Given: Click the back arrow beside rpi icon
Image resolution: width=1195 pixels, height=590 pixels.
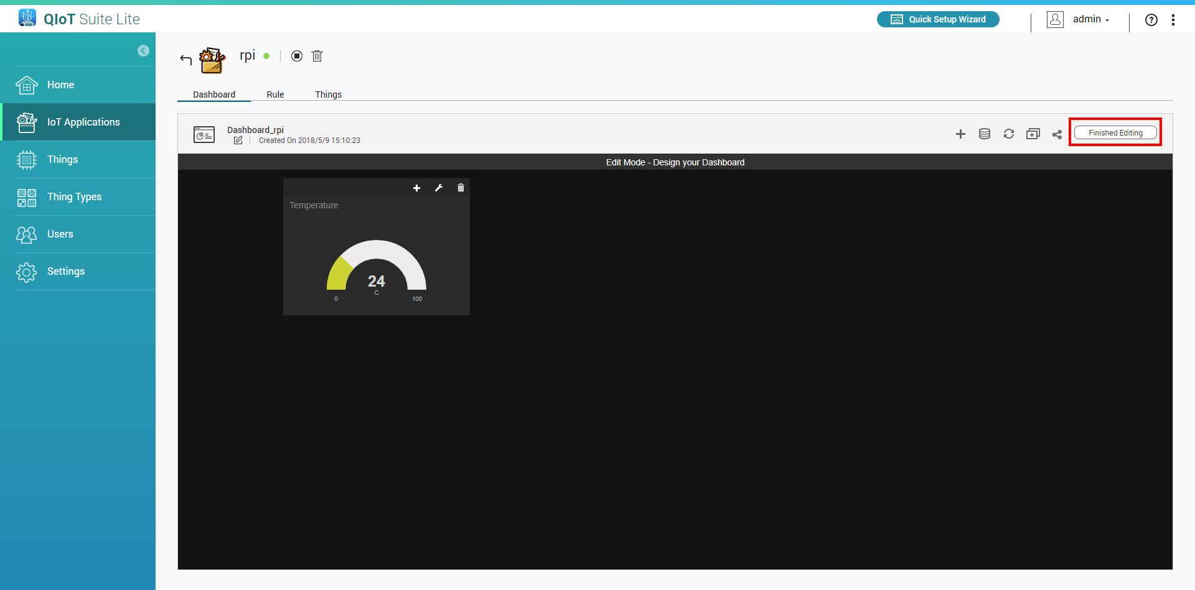Looking at the screenshot, I should [185, 60].
